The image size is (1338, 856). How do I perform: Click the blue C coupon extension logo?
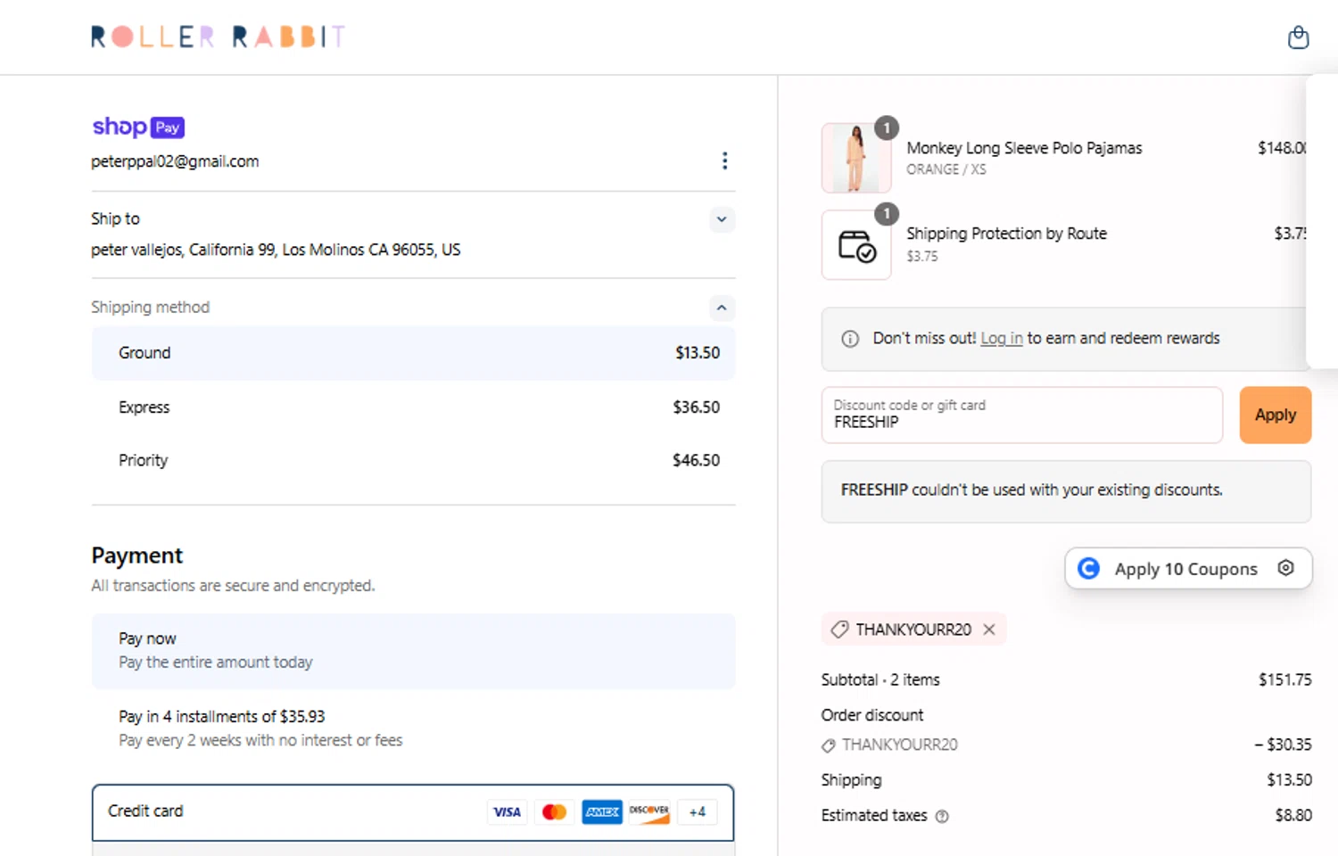1088,568
